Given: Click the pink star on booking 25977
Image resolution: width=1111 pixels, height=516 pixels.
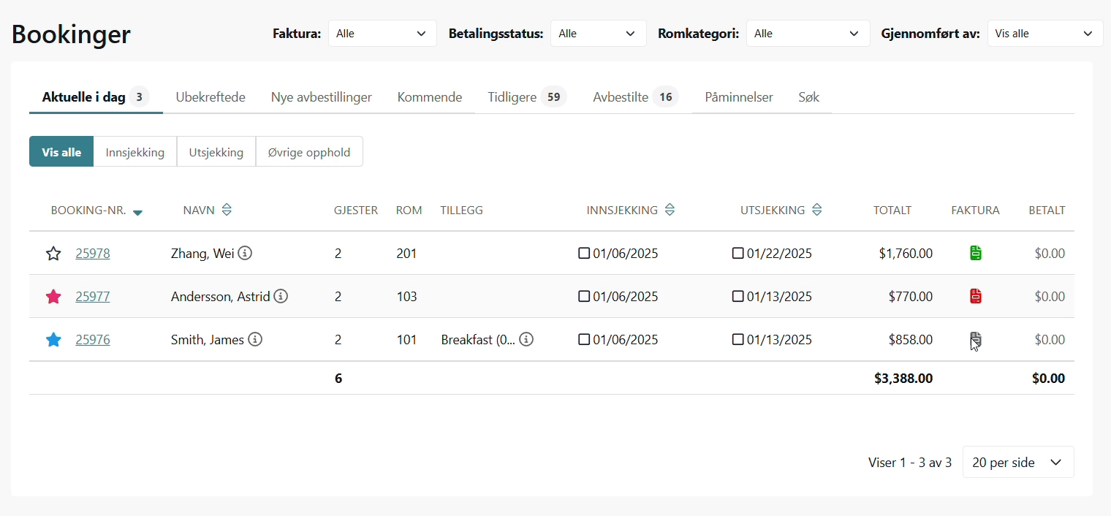Looking at the screenshot, I should click(x=53, y=297).
